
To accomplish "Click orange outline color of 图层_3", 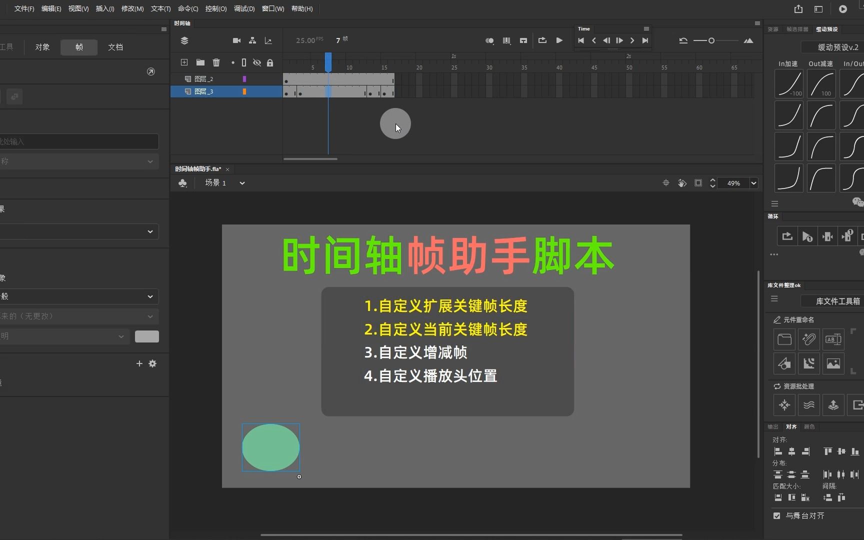I will click(x=244, y=91).
